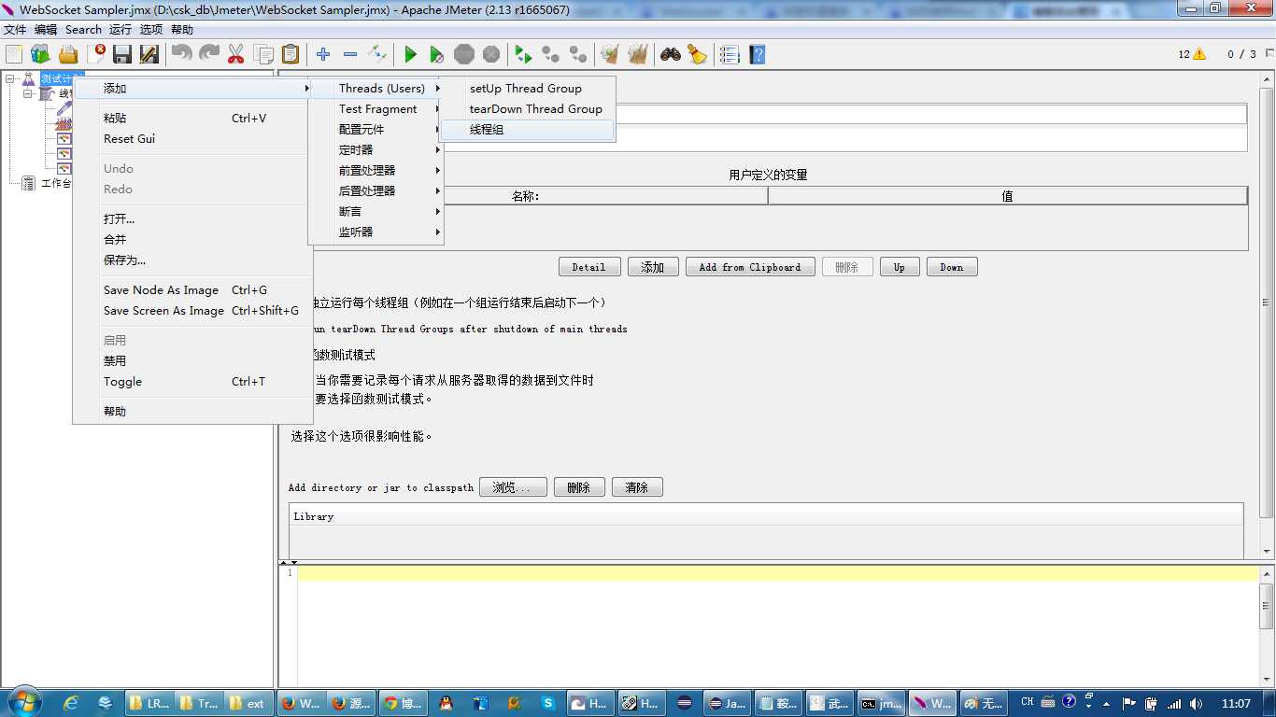
Task: Save the test plan via floppy icon
Action: point(122,54)
